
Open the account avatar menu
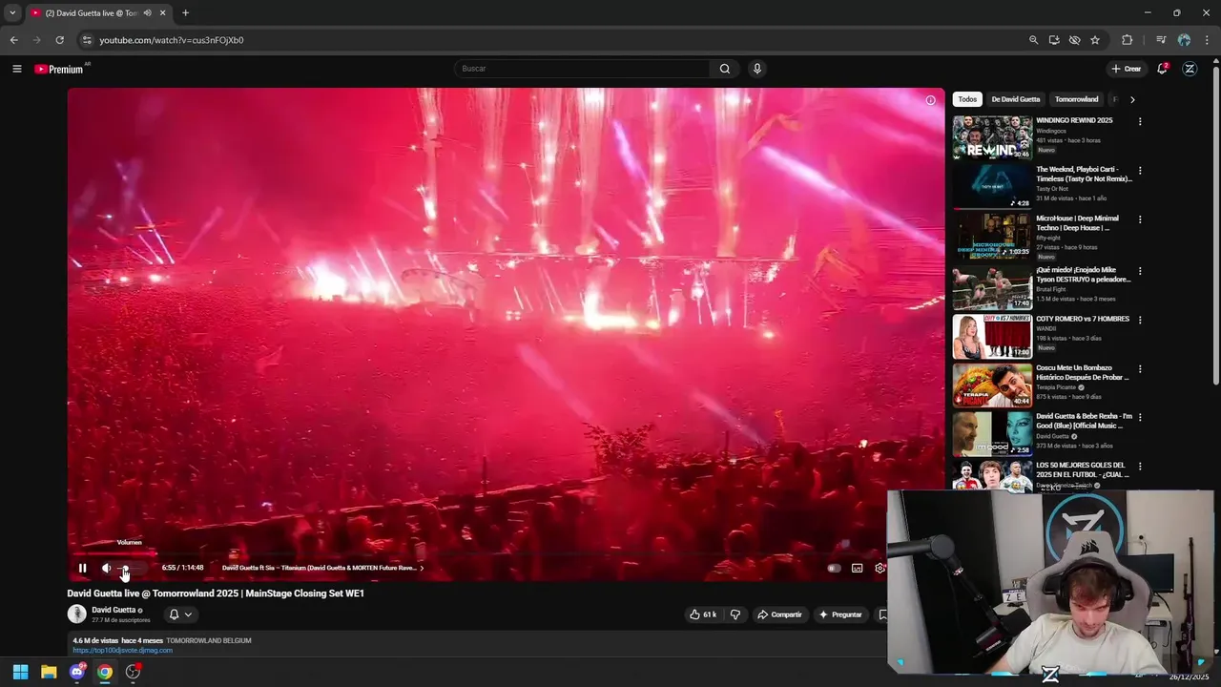(x=1190, y=69)
